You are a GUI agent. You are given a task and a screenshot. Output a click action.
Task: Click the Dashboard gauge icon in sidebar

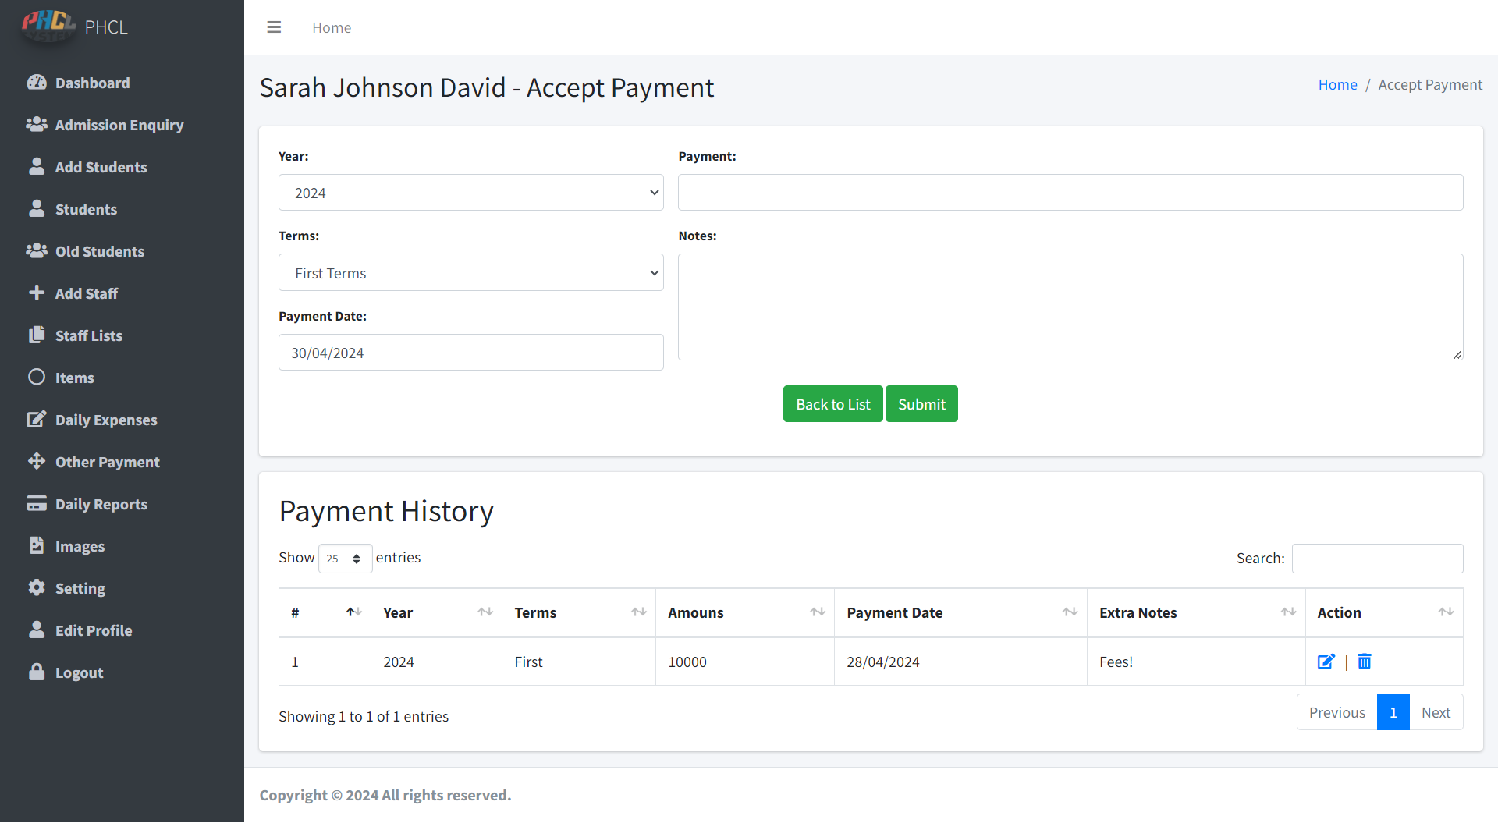37,83
